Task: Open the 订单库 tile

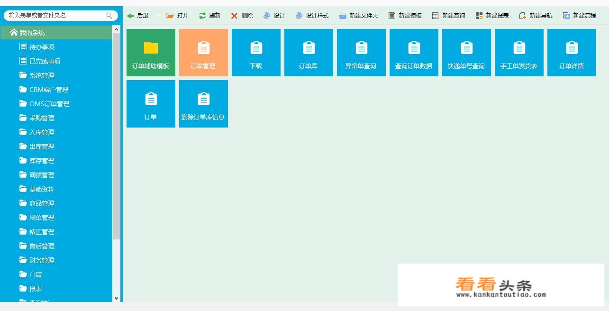Action: (309, 53)
